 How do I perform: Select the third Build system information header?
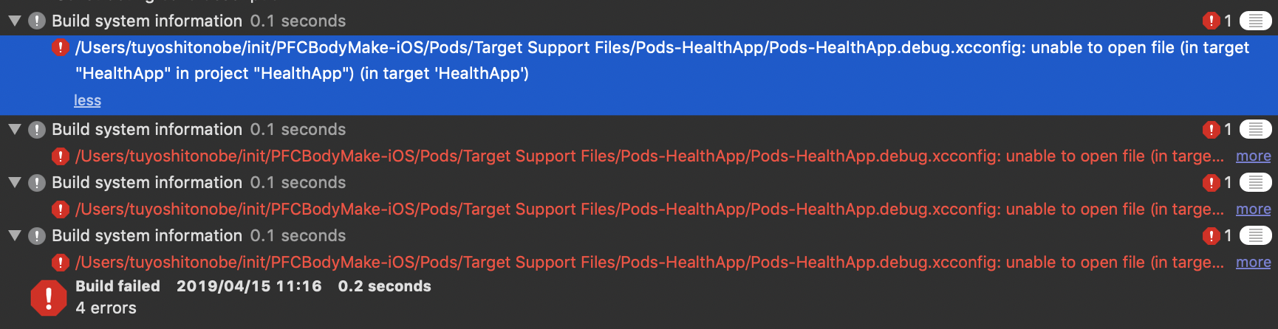tap(146, 182)
